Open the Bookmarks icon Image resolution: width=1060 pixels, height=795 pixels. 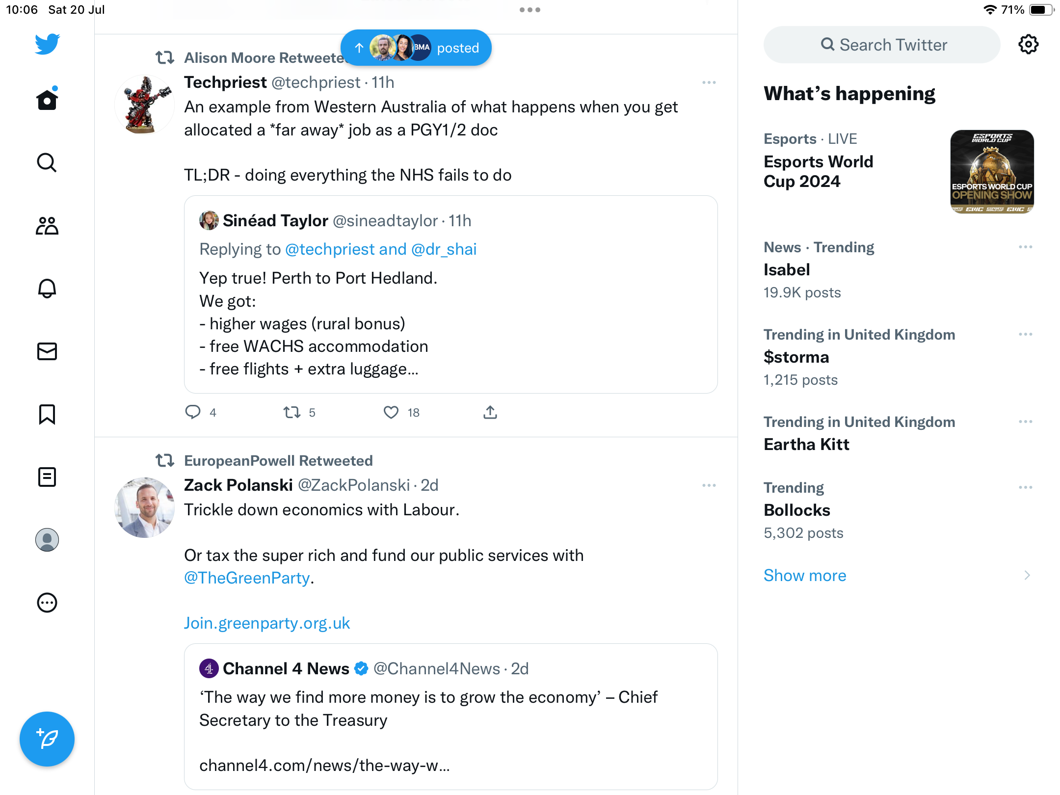[47, 414]
